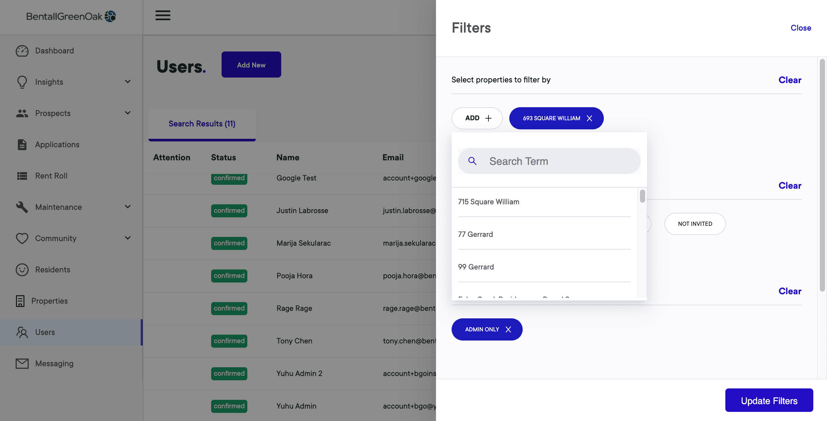Close the Filters panel
Image resolution: width=827 pixels, height=421 pixels.
pyautogui.click(x=801, y=28)
